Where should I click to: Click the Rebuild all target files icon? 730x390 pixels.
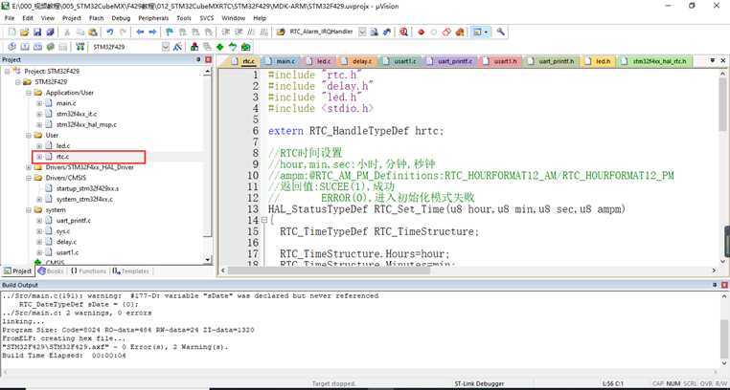pos(38,47)
